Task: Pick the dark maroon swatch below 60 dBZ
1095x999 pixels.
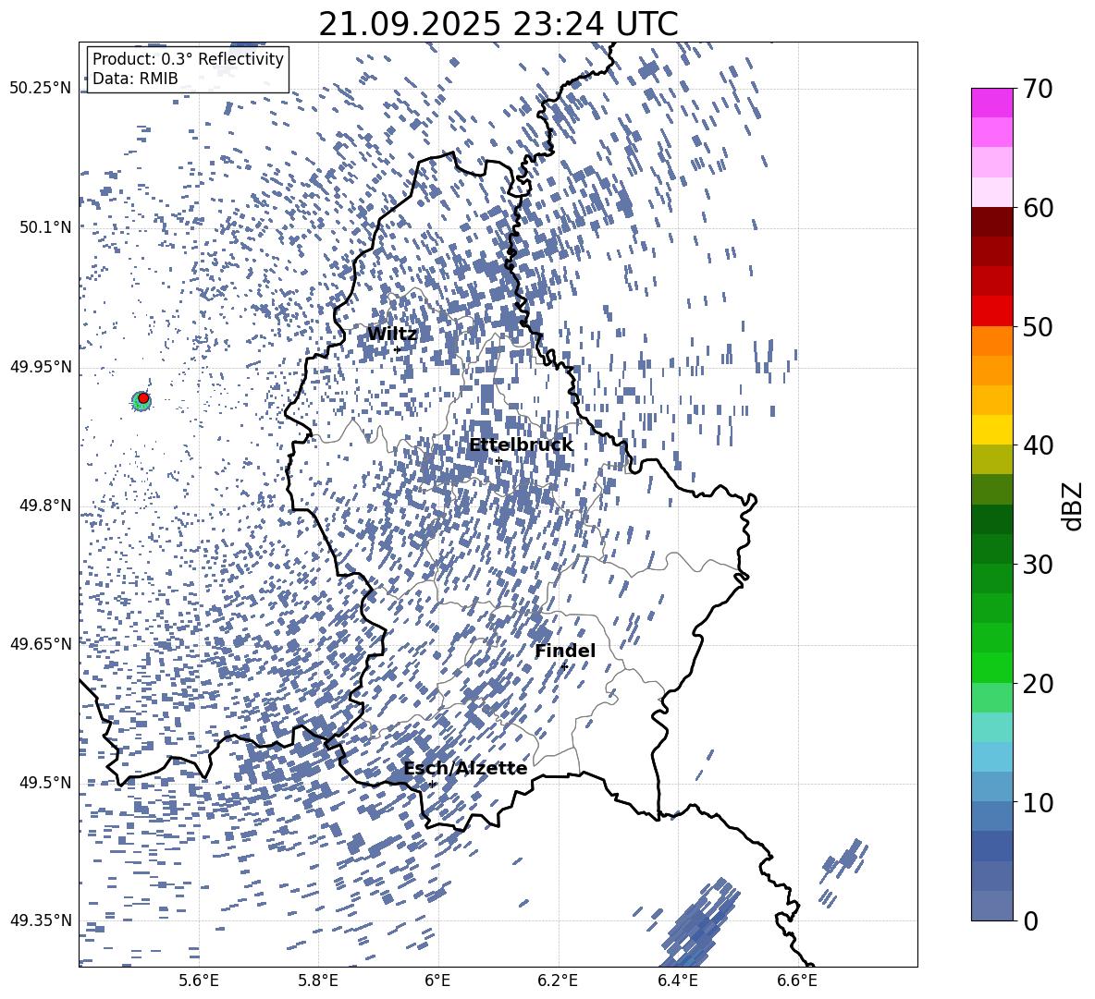Action: point(991,222)
